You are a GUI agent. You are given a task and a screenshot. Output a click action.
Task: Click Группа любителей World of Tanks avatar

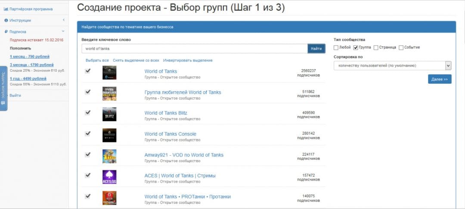tap(109, 94)
